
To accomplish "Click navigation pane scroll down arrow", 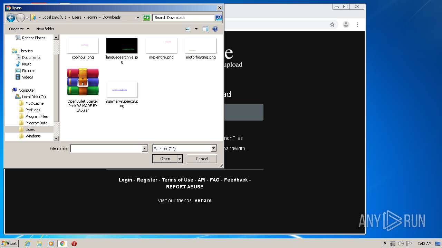I will (57, 138).
